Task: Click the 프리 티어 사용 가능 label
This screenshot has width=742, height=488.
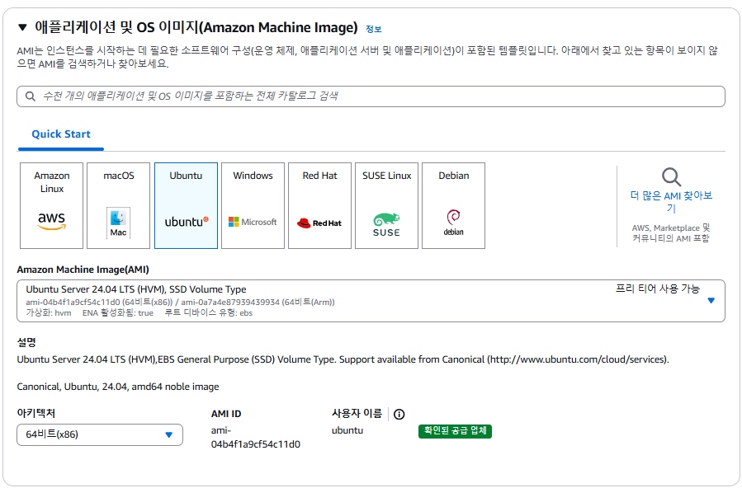Action: point(657,289)
